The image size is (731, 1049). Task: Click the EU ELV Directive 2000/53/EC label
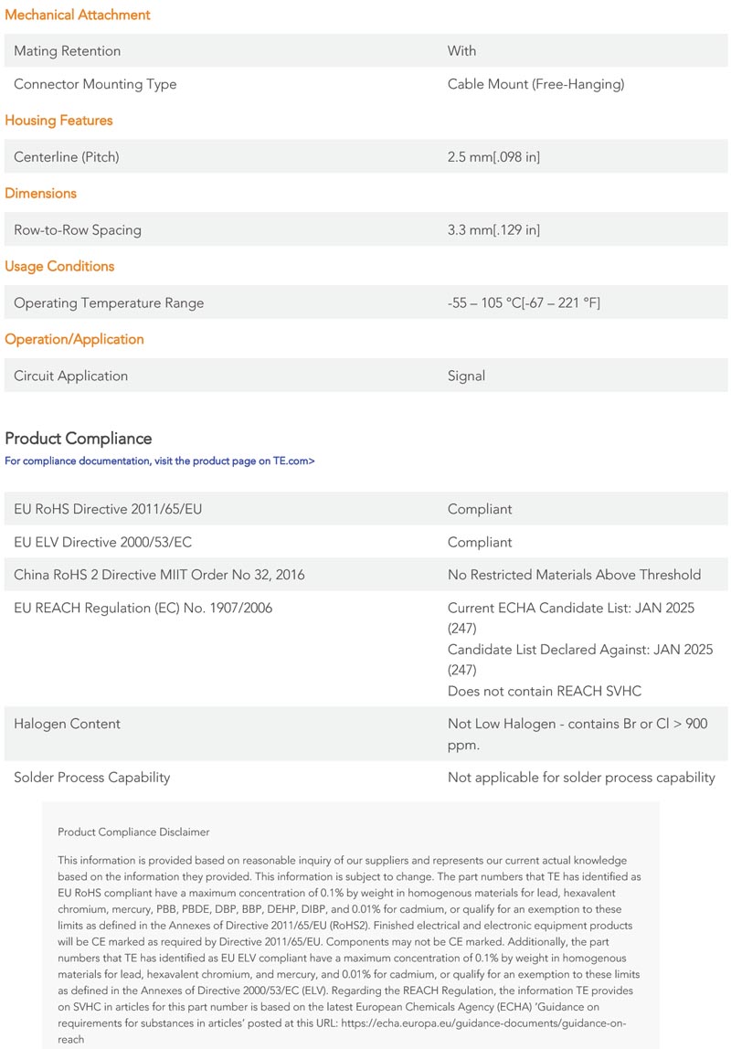point(103,543)
